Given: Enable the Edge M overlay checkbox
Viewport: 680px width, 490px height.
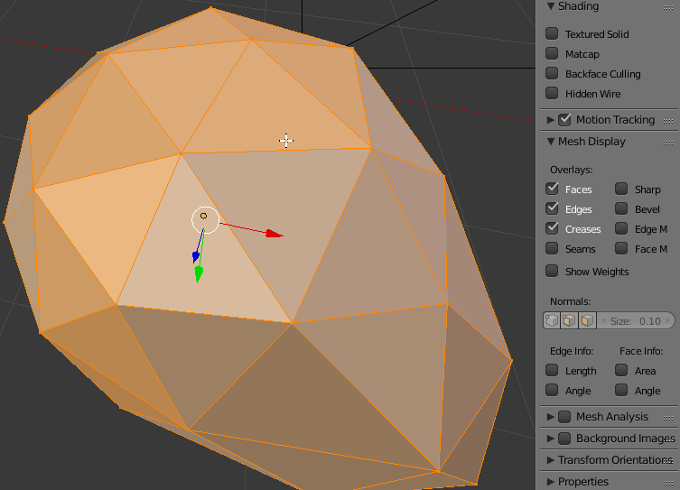Looking at the screenshot, I should click(621, 228).
